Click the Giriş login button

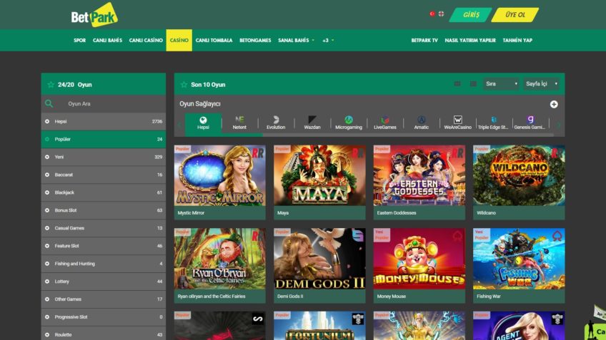click(470, 15)
